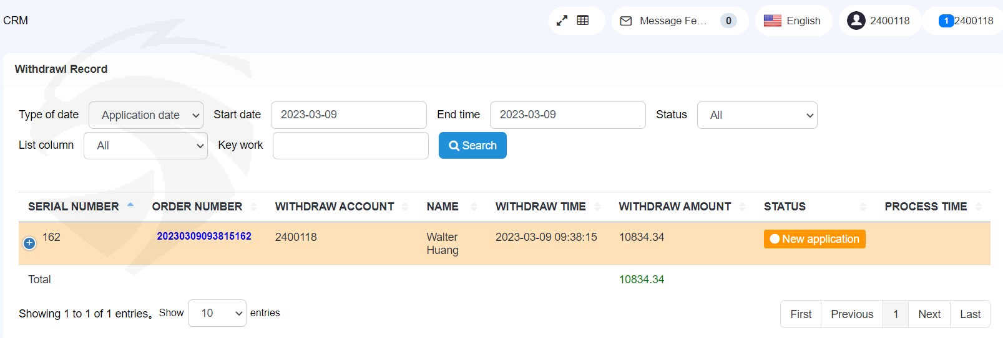Click the user avatar icon for 2400118
1003x338 pixels.
(x=856, y=21)
